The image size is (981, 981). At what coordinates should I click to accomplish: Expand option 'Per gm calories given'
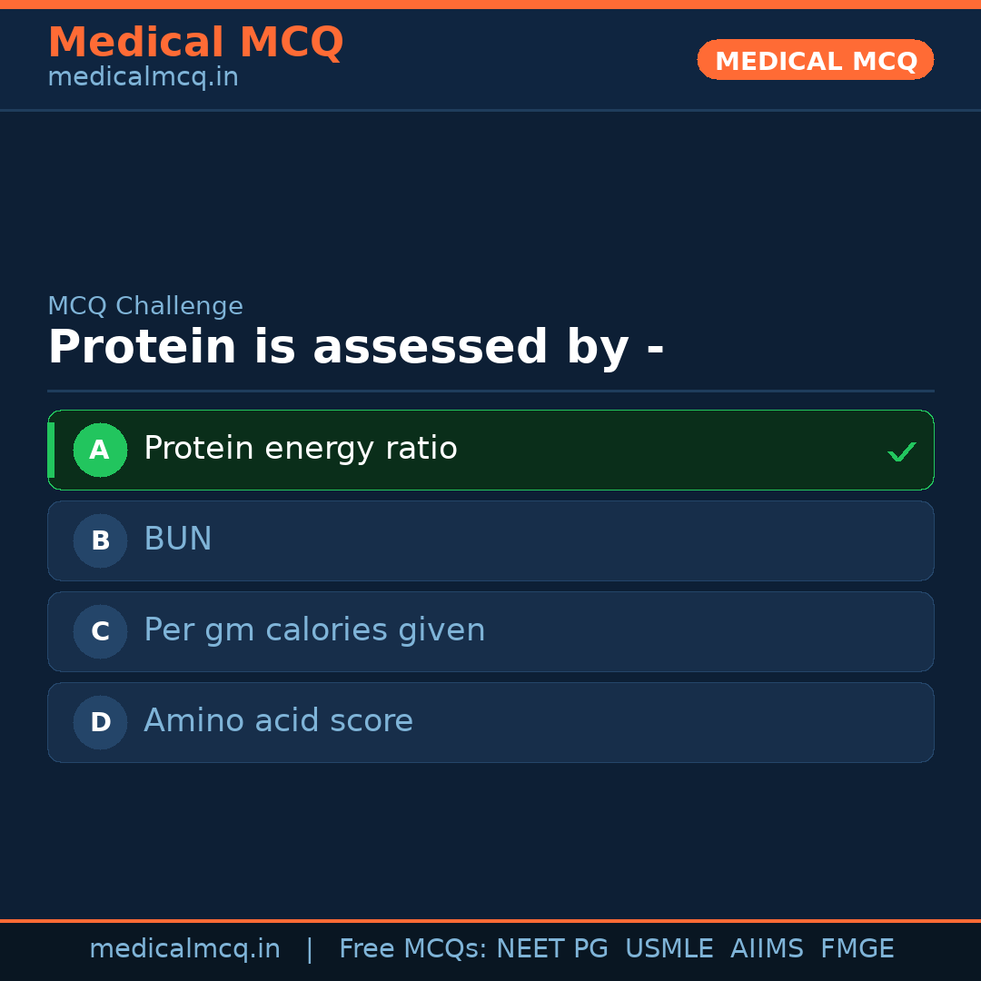click(x=490, y=631)
